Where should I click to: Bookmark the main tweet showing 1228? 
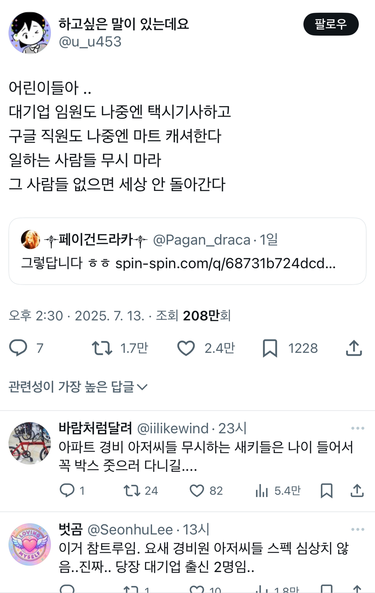click(270, 348)
